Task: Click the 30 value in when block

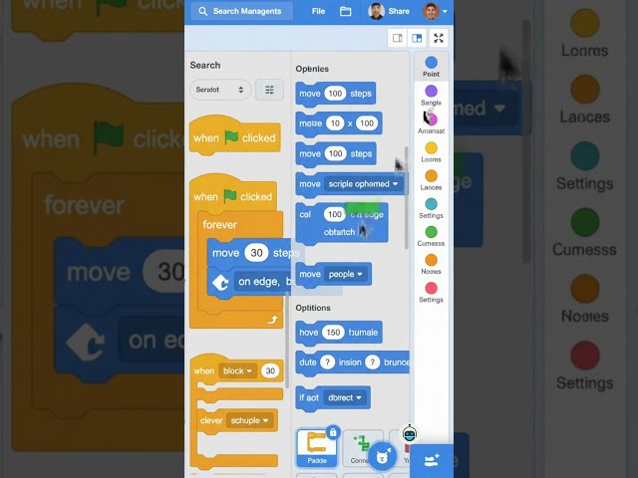Action: [x=270, y=371]
